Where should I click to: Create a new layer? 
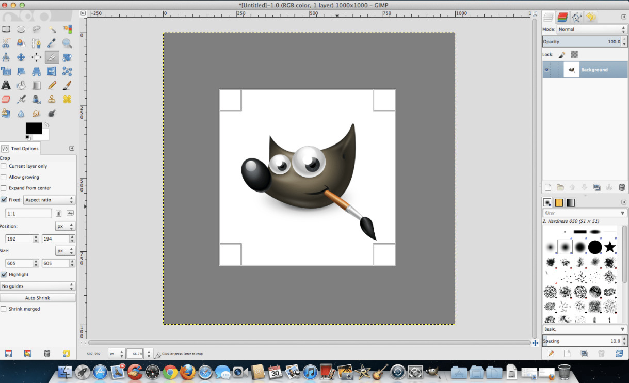[548, 187]
